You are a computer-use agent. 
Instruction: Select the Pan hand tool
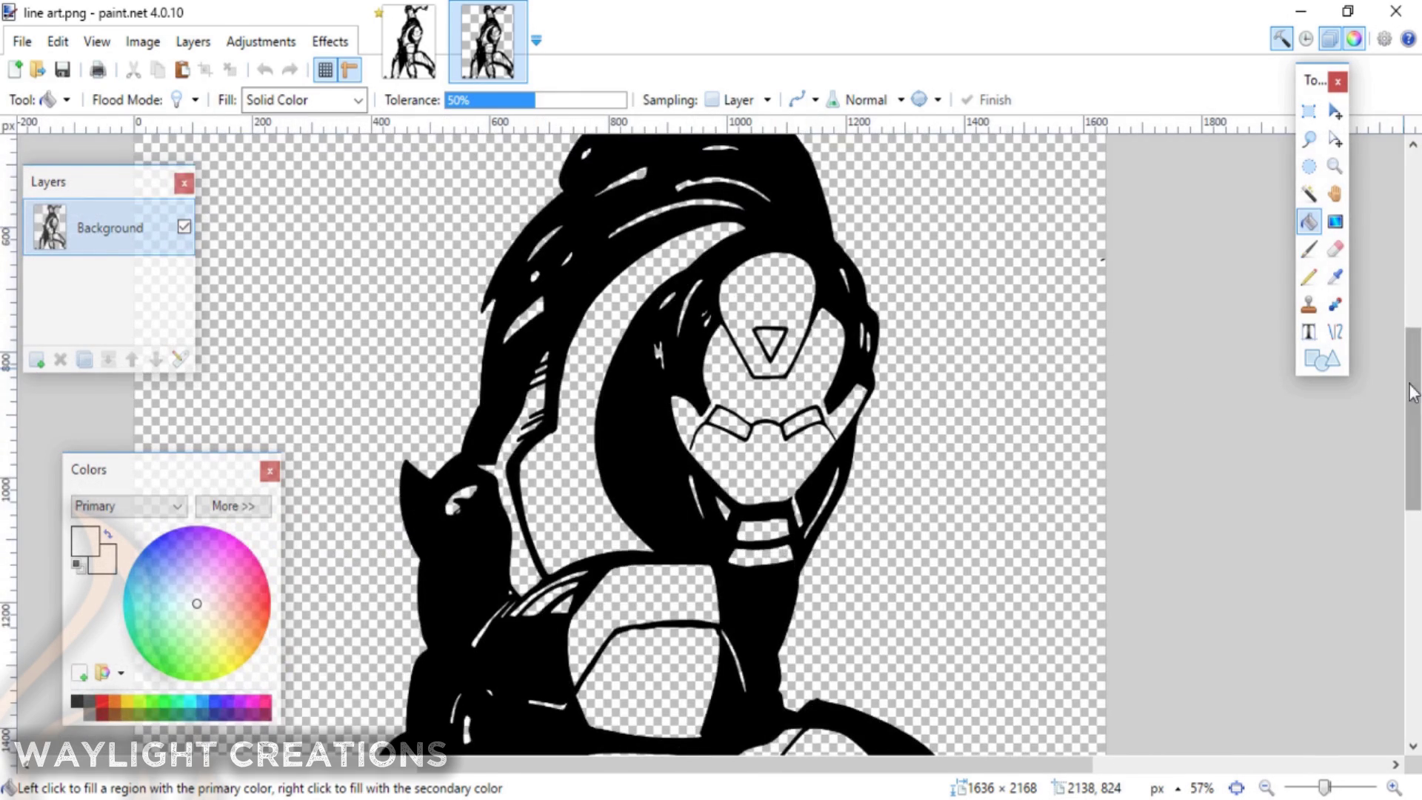click(1335, 194)
